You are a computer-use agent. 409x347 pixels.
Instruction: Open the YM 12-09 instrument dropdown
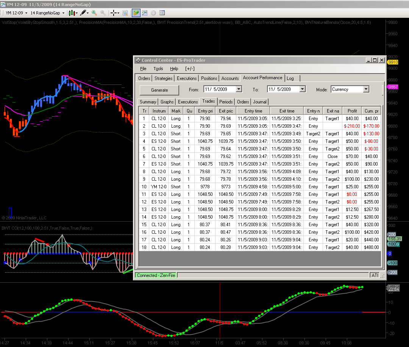[17, 13]
